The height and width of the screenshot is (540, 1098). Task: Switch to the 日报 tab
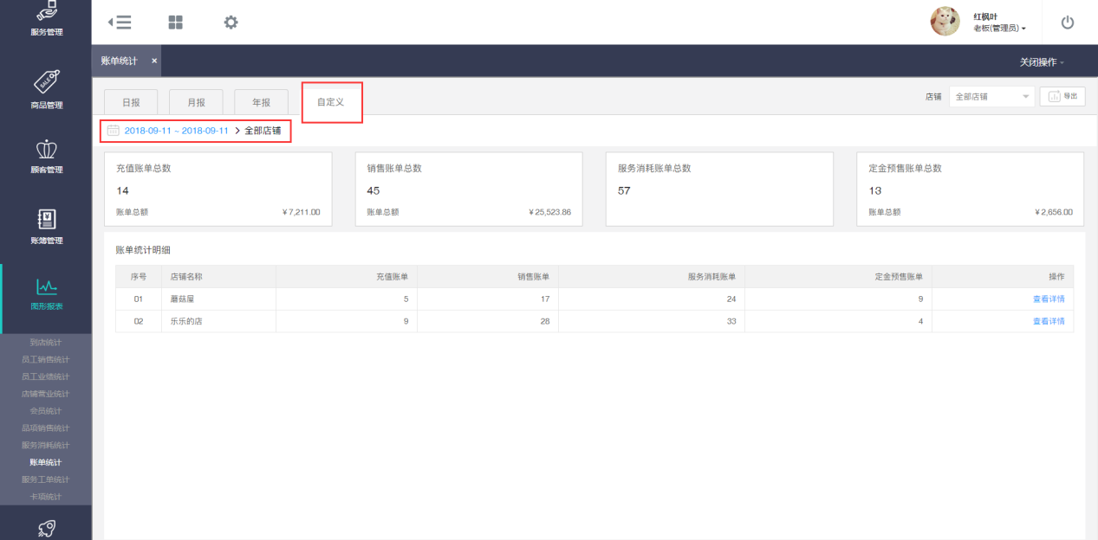coord(131,102)
